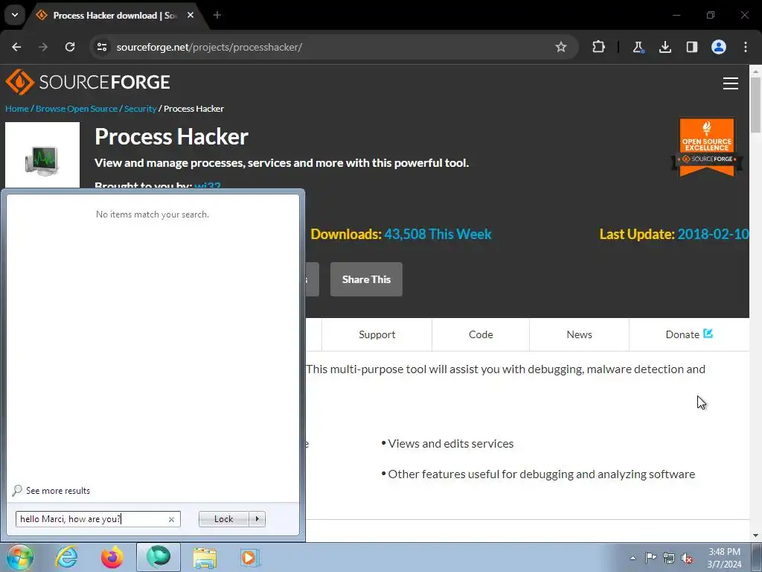This screenshot has width=762, height=572.
Task: Click the 'No items match your search.' text
Action: (152, 214)
